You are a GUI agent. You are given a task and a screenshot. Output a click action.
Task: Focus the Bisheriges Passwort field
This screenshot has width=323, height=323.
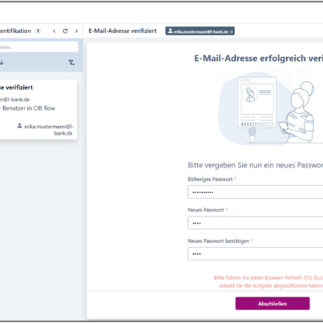tap(255, 192)
